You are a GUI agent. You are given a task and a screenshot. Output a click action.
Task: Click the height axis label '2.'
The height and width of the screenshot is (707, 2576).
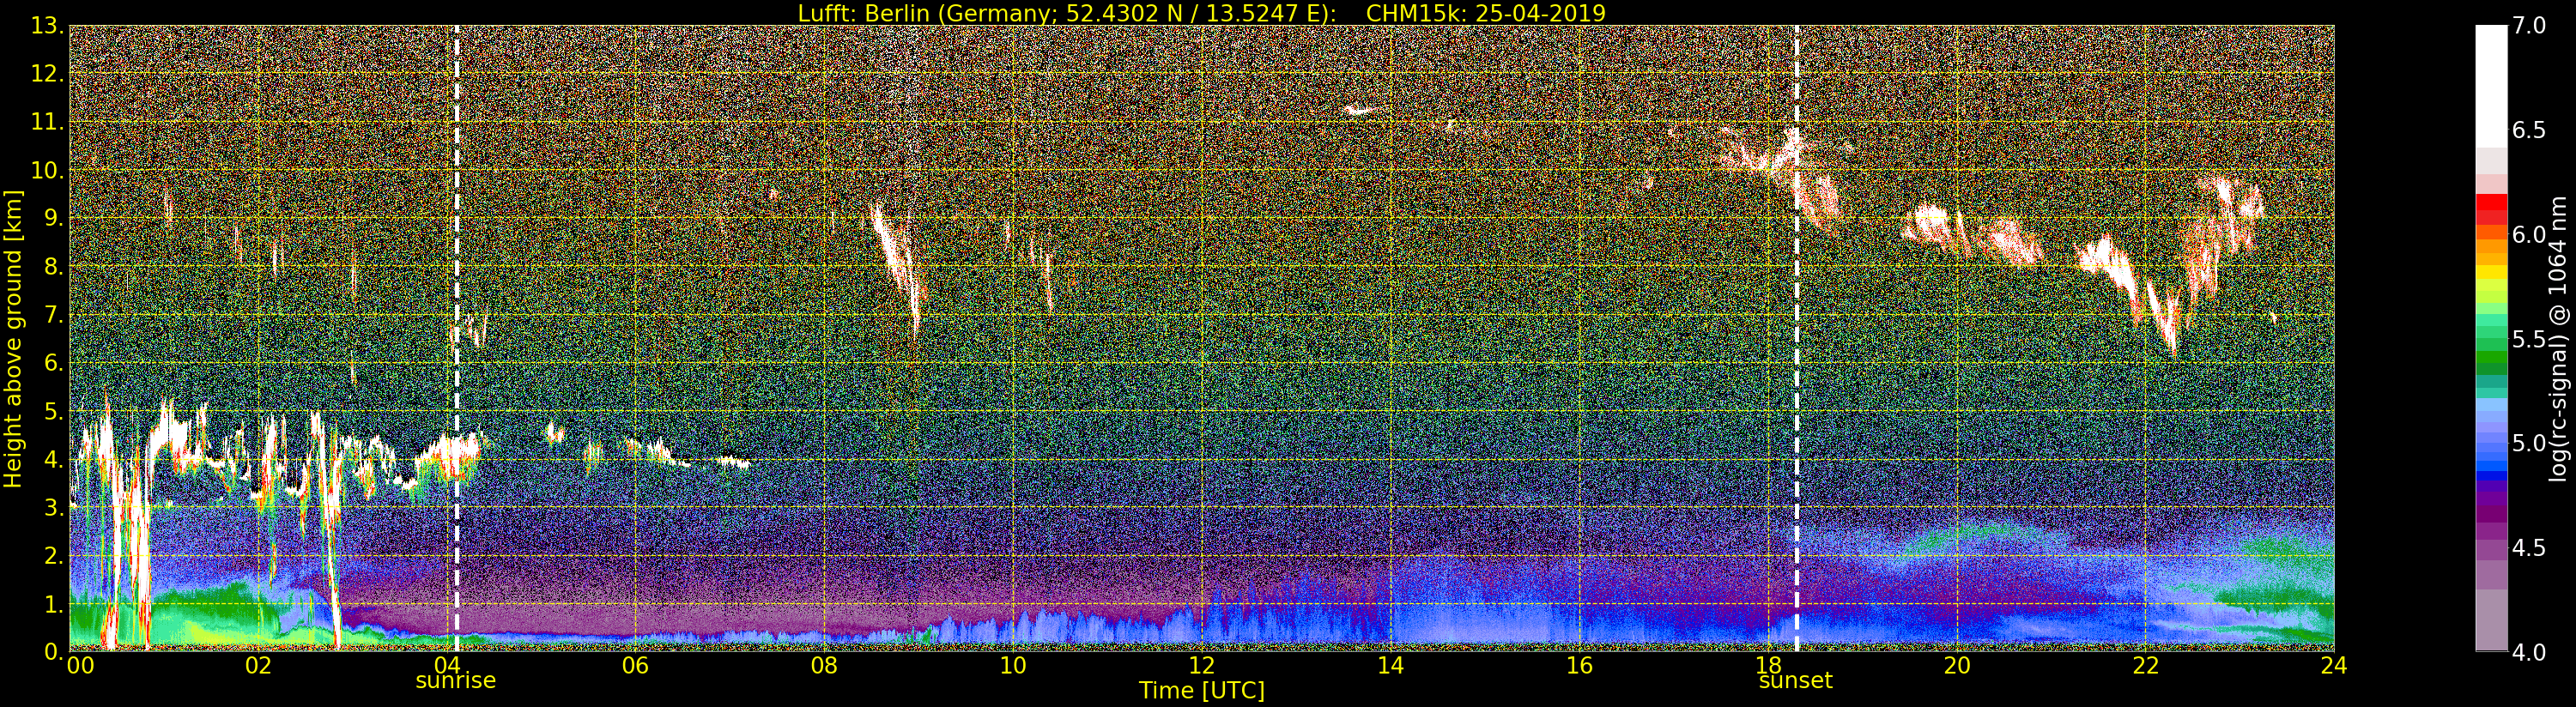[53, 555]
